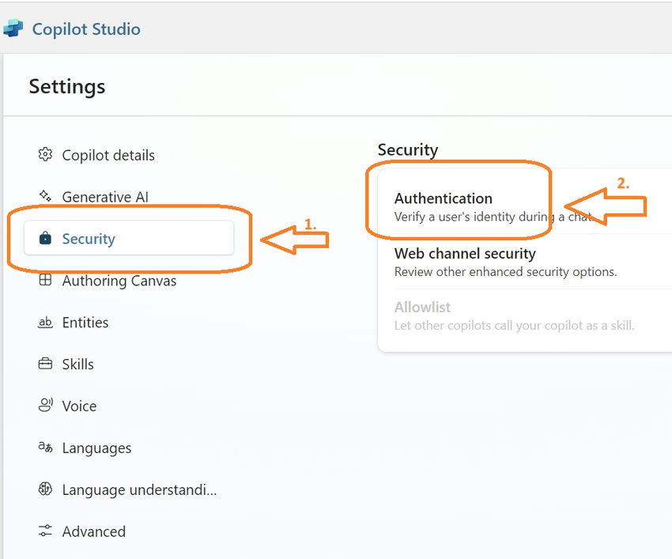
Task: Click the Skills briefcase icon
Action: [x=45, y=364]
